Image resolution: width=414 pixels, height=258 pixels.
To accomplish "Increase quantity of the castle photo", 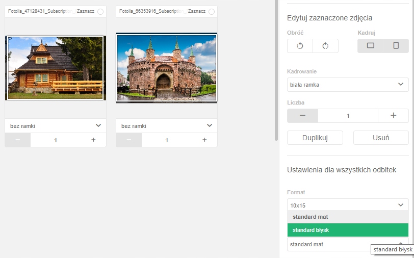I will tap(204, 140).
